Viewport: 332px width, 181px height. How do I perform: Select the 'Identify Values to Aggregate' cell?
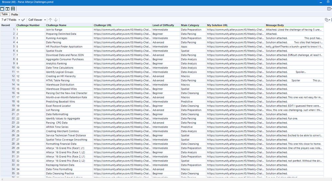(69, 119)
